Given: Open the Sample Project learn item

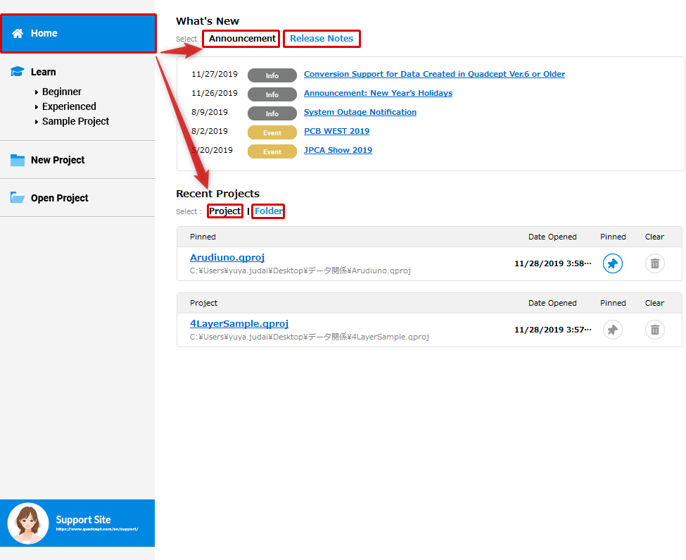Looking at the screenshot, I should pos(75,121).
